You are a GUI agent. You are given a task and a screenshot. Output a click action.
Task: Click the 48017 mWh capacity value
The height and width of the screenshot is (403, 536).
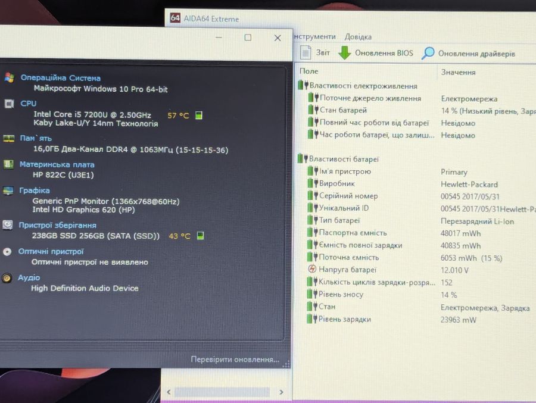click(460, 233)
